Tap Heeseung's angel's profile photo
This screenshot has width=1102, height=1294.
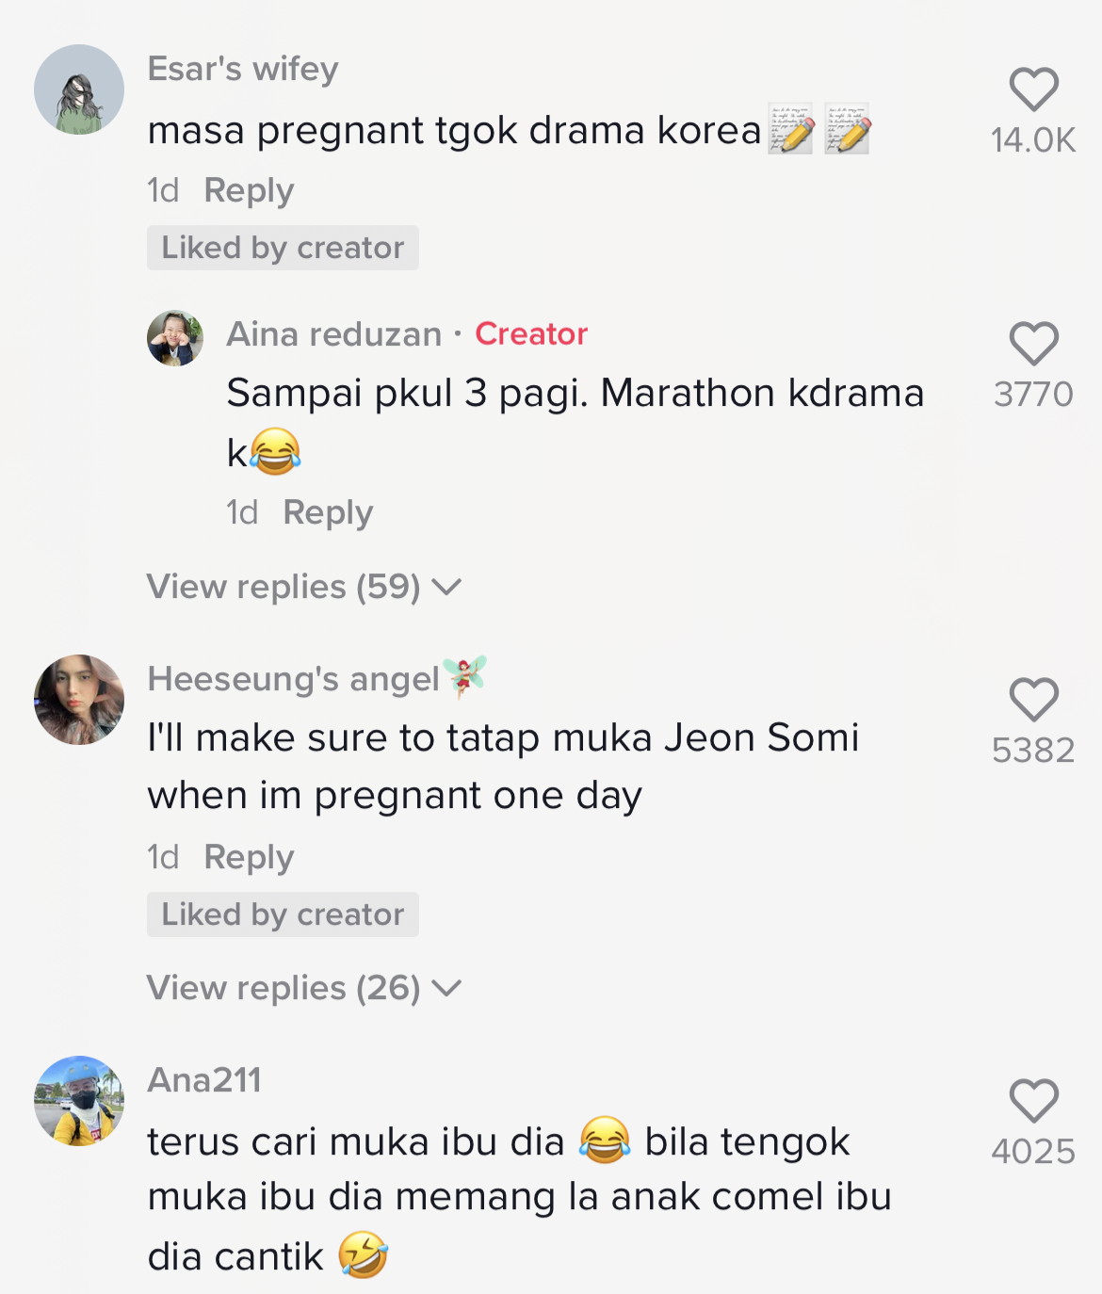point(79,700)
